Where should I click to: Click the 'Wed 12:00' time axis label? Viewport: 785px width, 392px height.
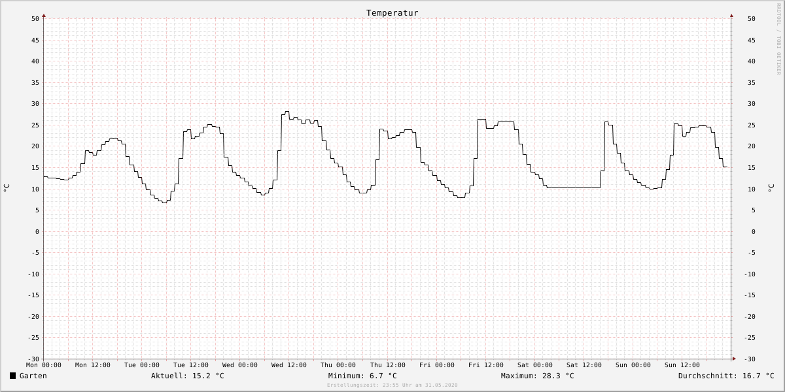tap(289, 365)
